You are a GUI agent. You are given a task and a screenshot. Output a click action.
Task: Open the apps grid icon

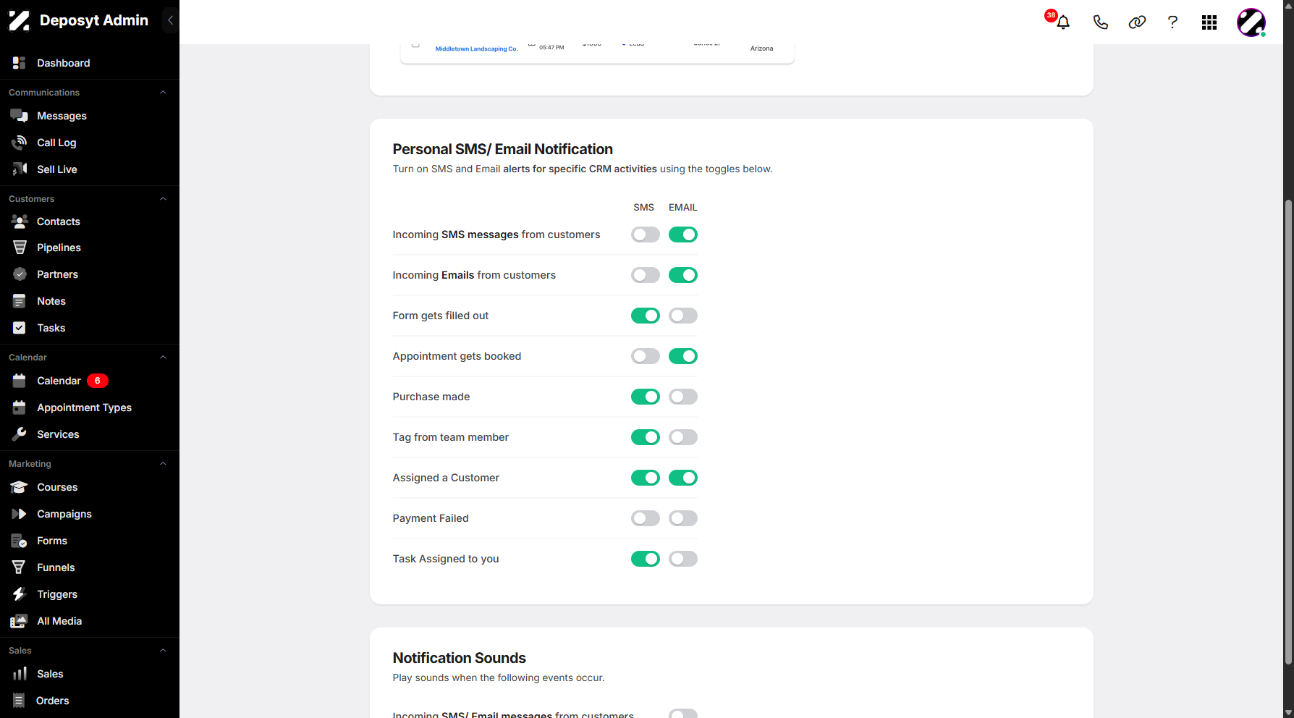tap(1209, 22)
